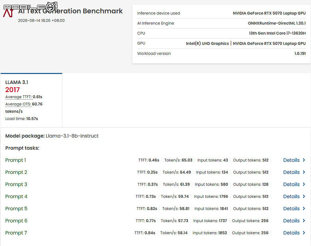
Task: Click the Prompt 1 label
Action: click(16, 160)
